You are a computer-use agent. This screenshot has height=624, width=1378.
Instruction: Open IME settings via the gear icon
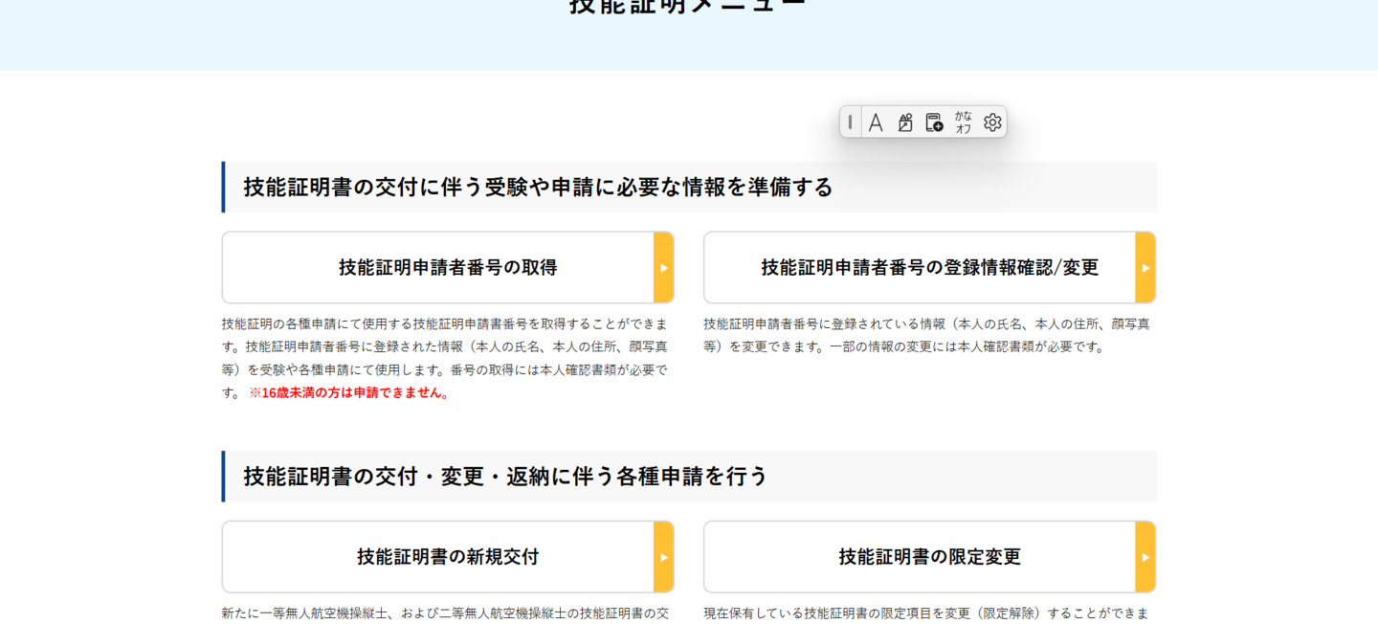coord(992,123)
